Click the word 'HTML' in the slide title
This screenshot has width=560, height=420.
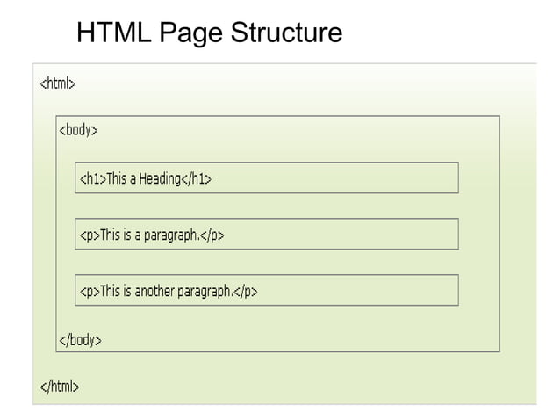click(x=106, y=33)
